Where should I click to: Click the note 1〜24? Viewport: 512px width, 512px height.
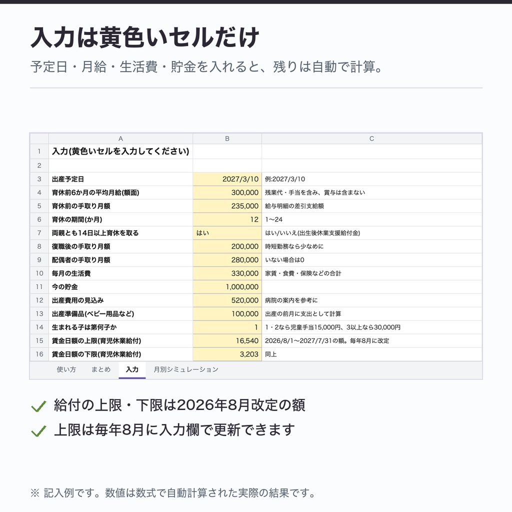pos(273,219)
